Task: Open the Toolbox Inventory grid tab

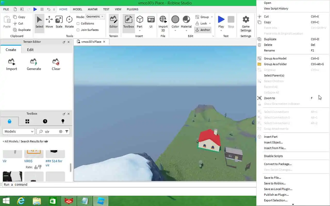Action: pyautogui.click(x=27, y=121)
